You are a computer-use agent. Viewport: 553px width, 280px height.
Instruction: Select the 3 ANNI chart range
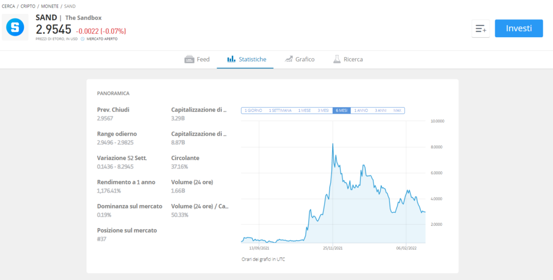click(x=381, y=110)
